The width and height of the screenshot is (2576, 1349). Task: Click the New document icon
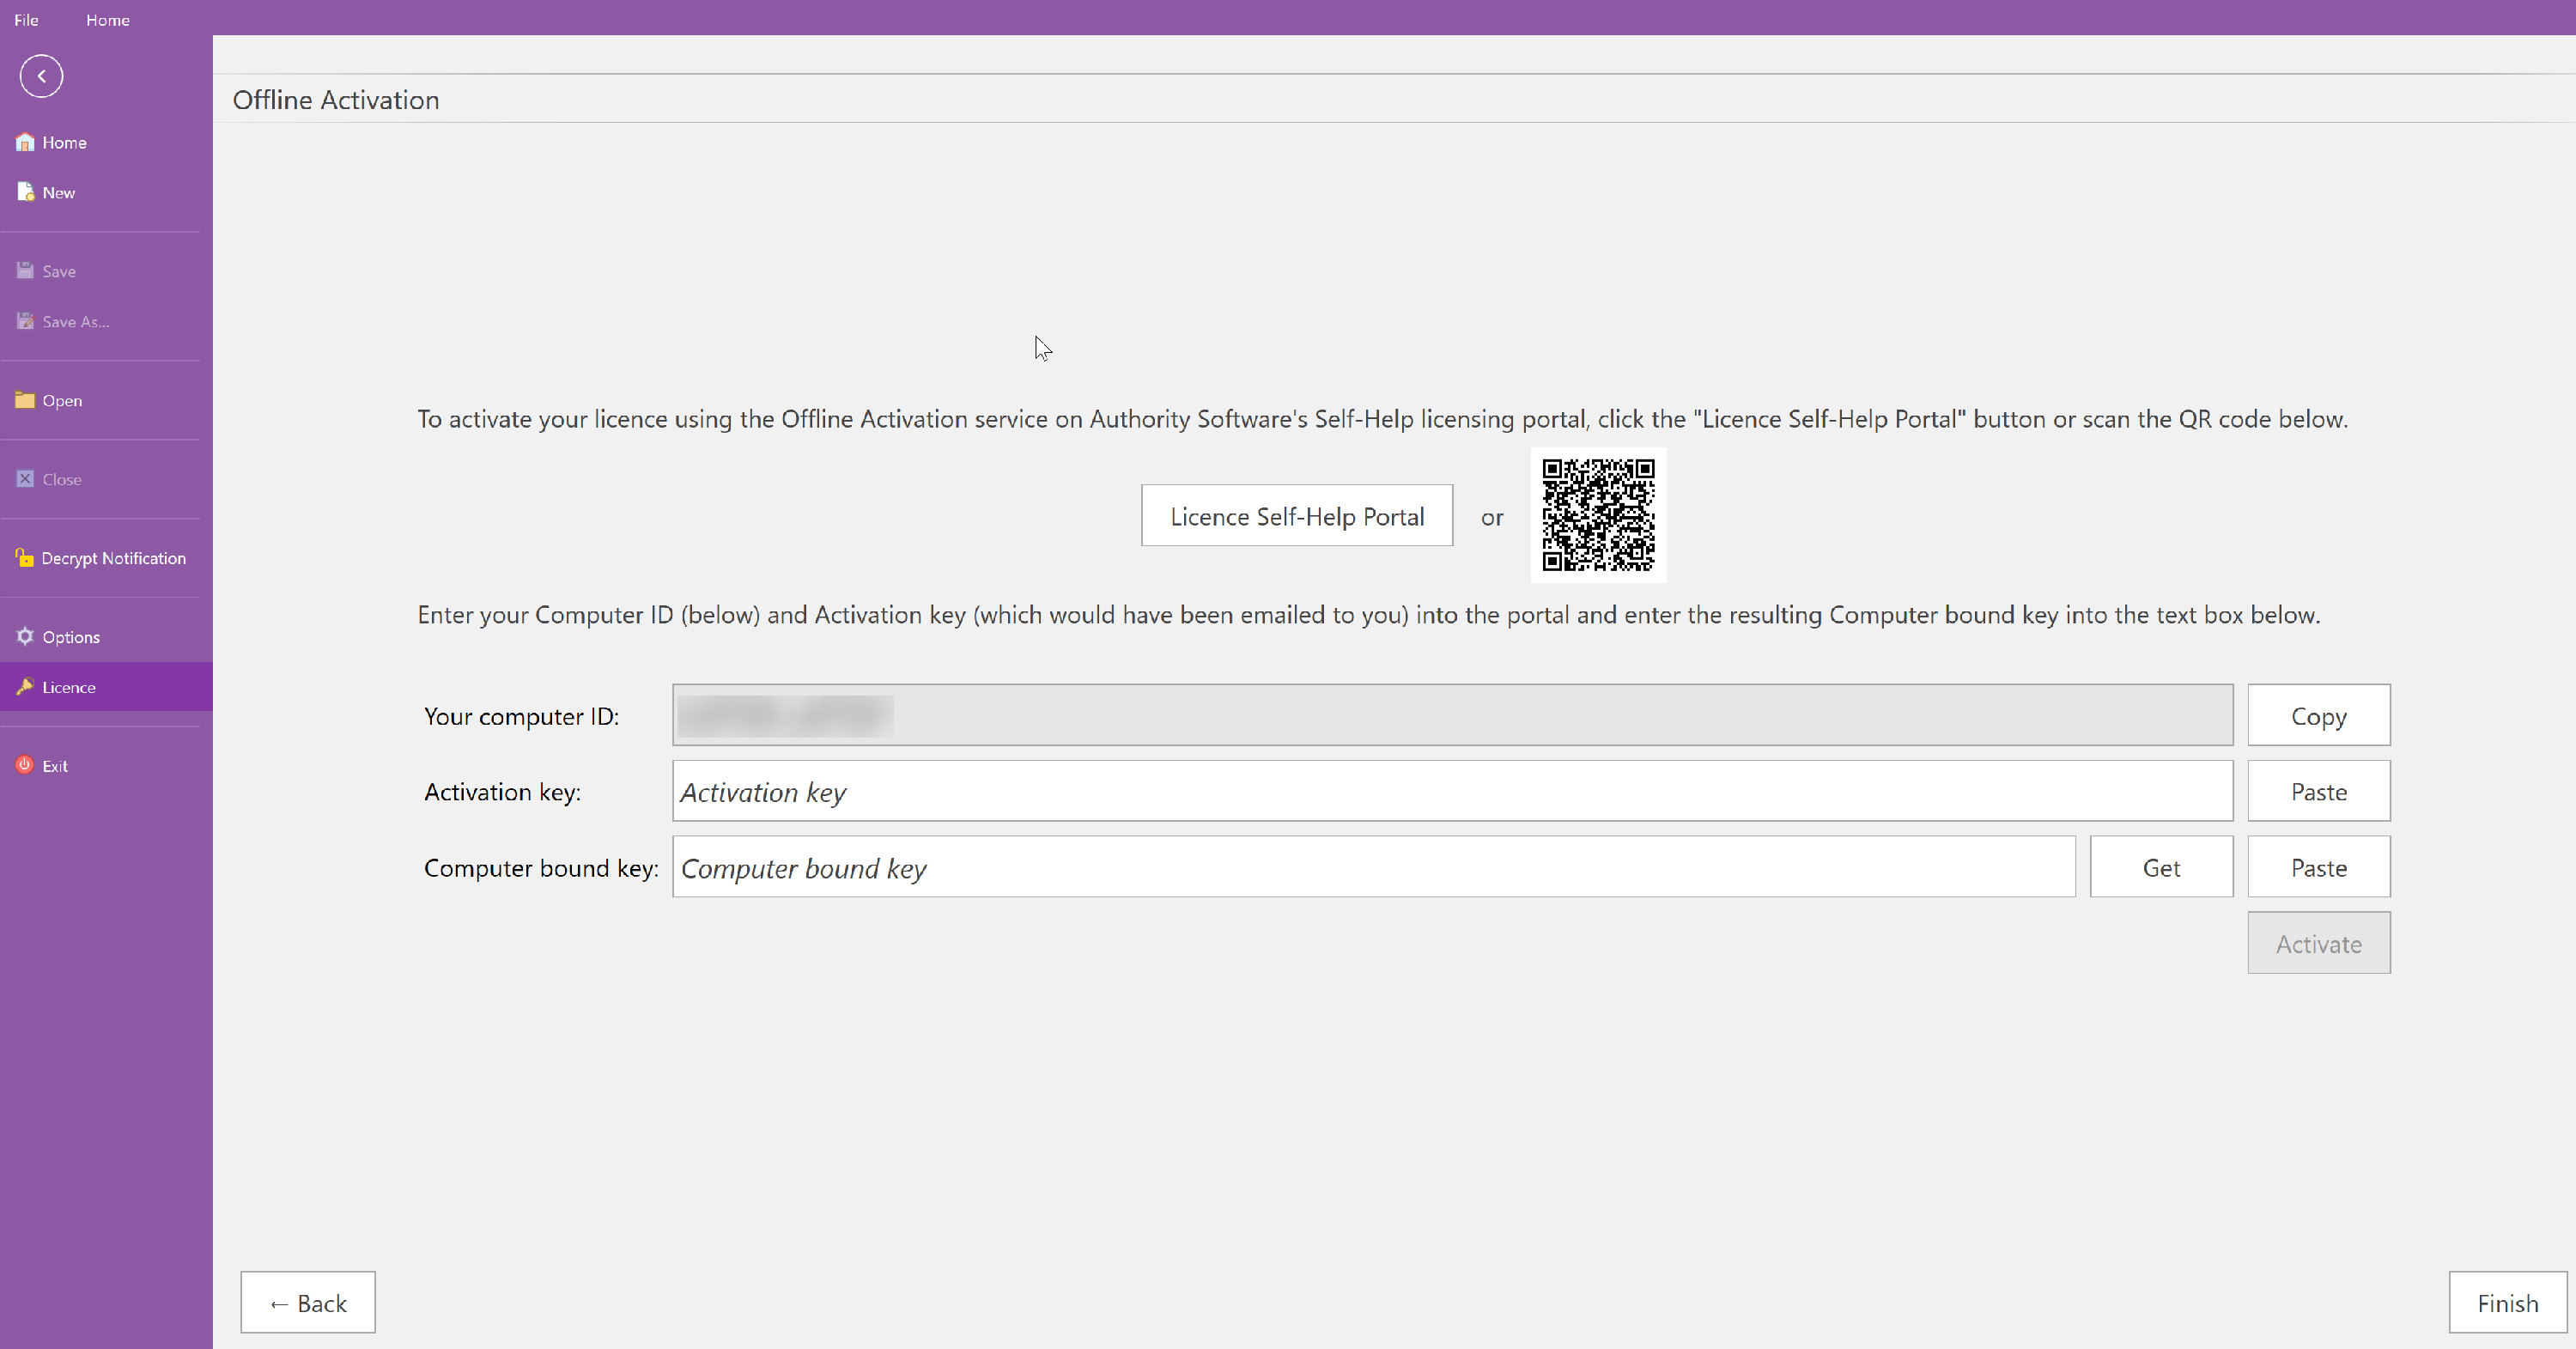[25, 192]
